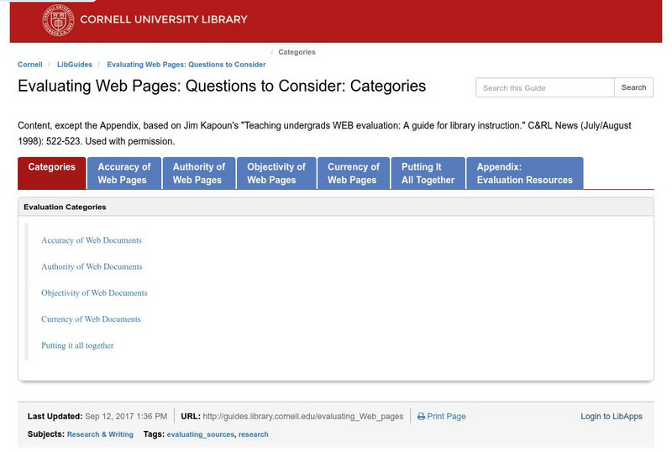Open Accuracy of Web Documents link
The height and width of the screenshot is (452, 672).
[92, 240]
